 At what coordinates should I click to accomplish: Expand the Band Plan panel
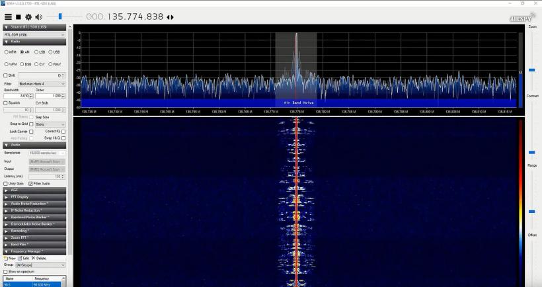pyautogui.click(x=34, y=245)
